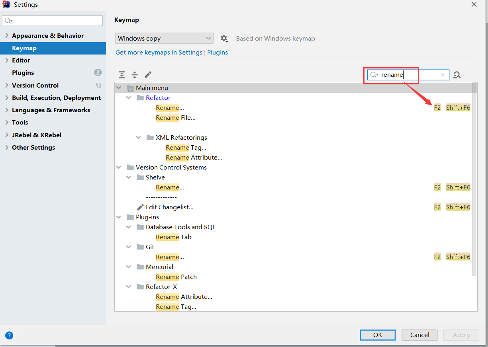Click the Expand All toolbar icon
The height and width of the screenshot is (347, 488).
pos(122,75)
